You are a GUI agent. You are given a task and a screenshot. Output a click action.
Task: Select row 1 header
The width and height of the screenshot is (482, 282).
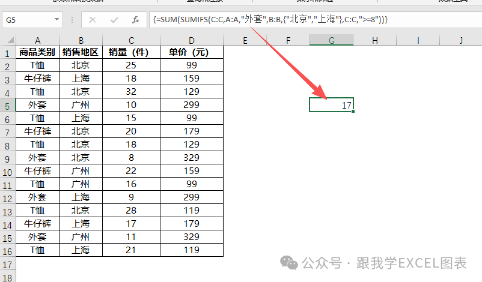7,53
